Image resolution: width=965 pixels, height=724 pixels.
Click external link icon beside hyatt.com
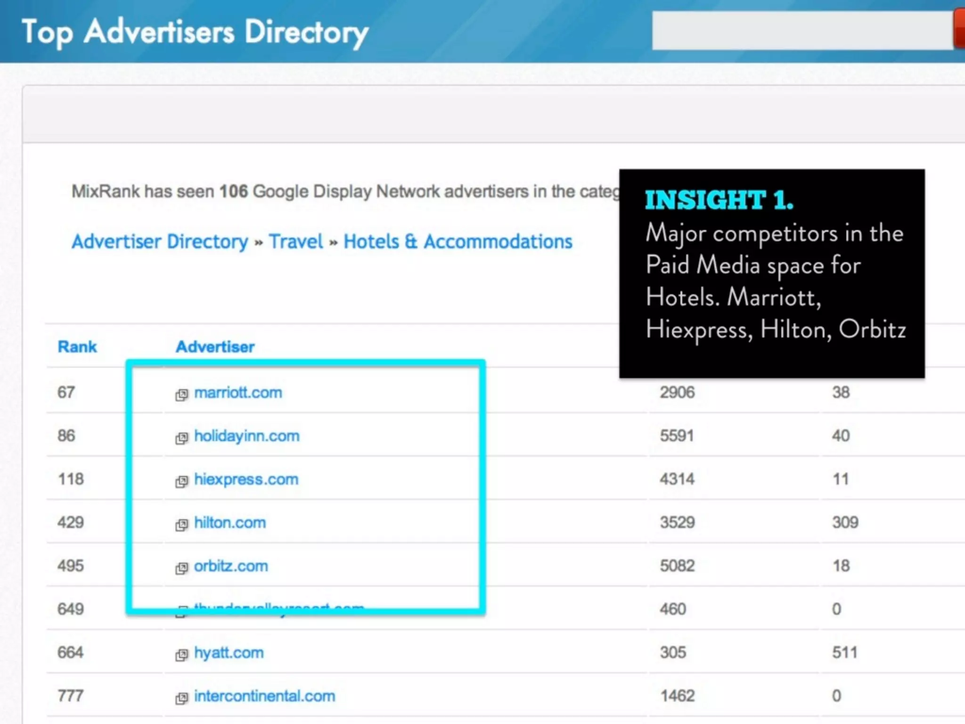point(181,655)
